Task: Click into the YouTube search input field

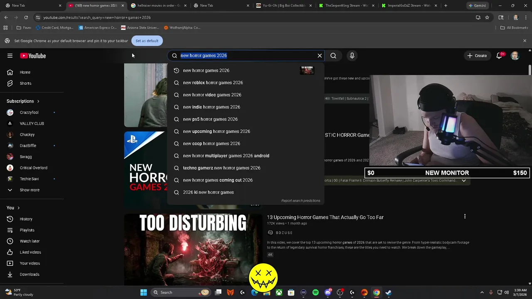Action: [x=247, y=56]
